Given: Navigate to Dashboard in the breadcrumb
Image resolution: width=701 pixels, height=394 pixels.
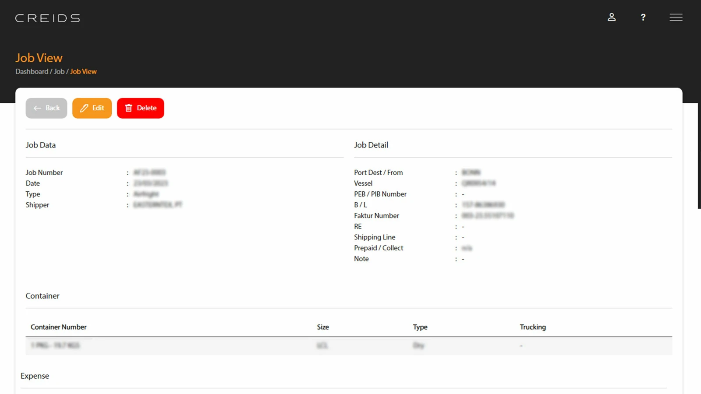Looking at the screenshot, I should tap(32, 71).
